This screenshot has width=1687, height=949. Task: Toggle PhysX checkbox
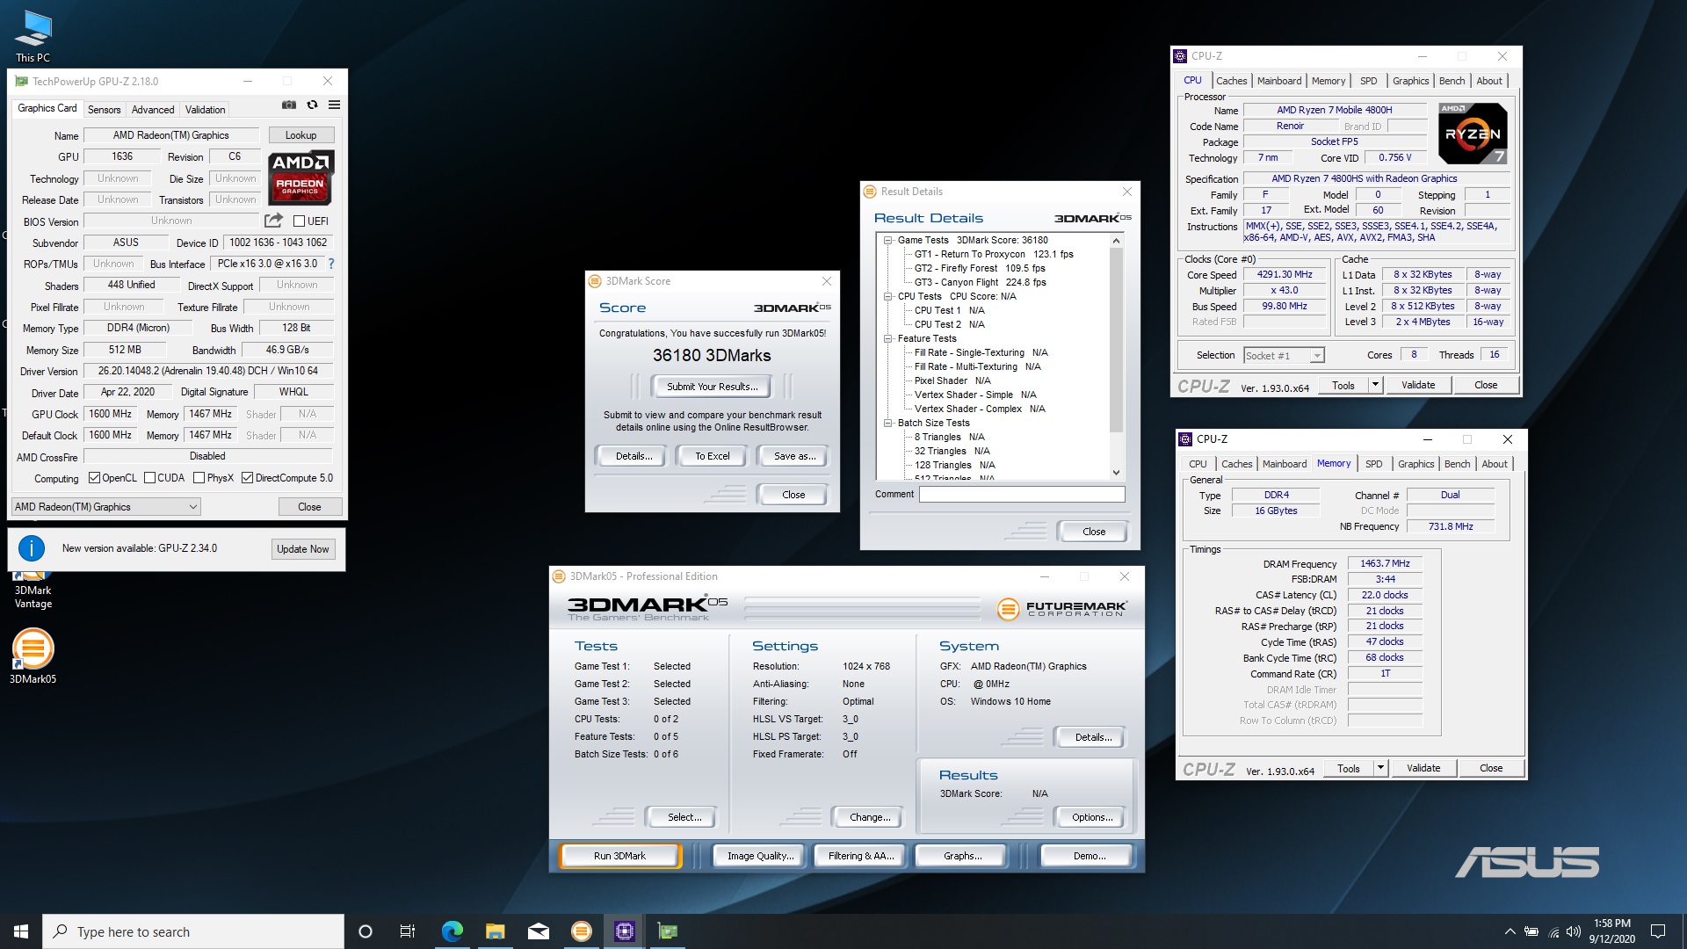click(x=199, y=478)
